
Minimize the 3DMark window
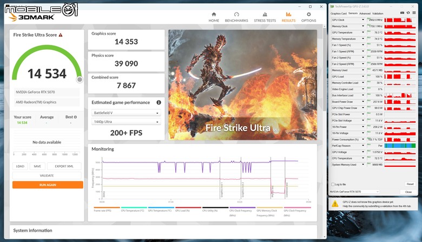[300, 6]
